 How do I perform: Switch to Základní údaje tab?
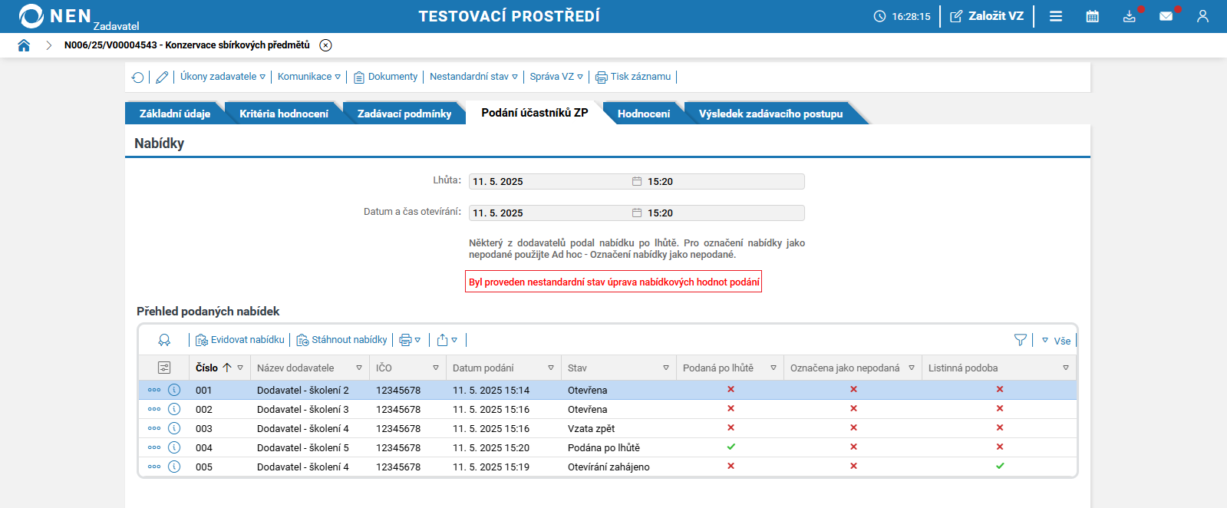pos(175,114)
